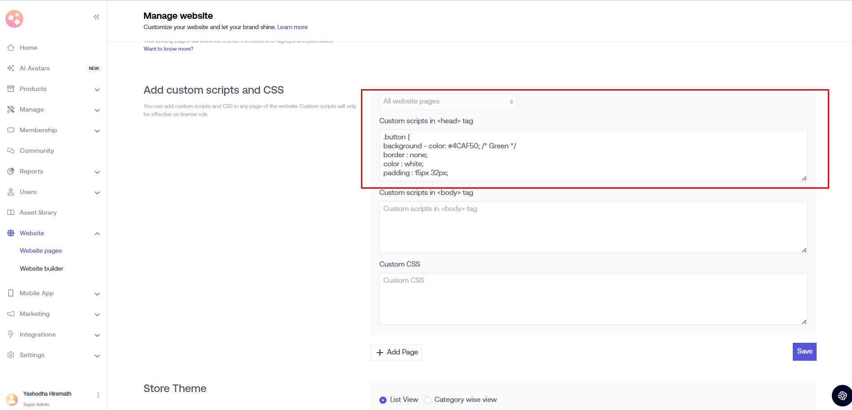Open Asset library book icon
Screen dimensions: 852x410
click(x=11, y=212)
